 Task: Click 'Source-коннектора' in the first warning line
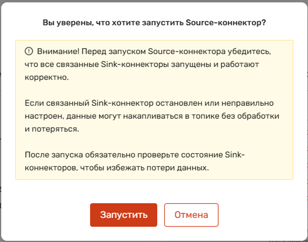click(187, 51)
